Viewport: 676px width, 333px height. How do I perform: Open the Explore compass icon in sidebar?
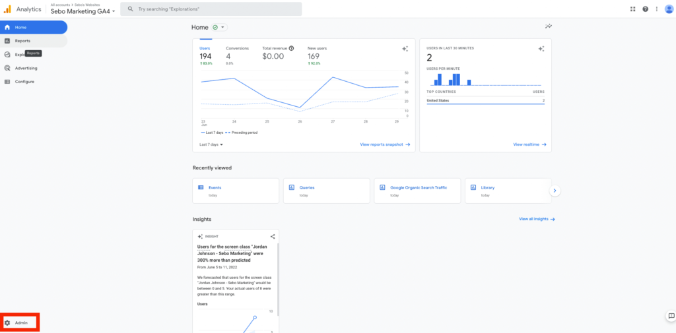click(7, 55)
